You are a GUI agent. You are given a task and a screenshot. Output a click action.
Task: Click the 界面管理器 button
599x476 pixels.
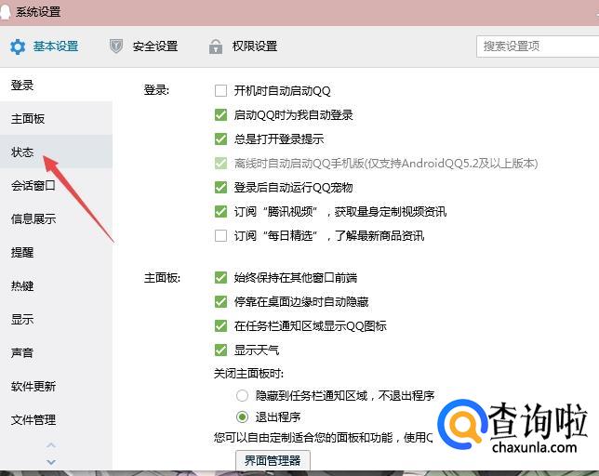click(273, 461)
